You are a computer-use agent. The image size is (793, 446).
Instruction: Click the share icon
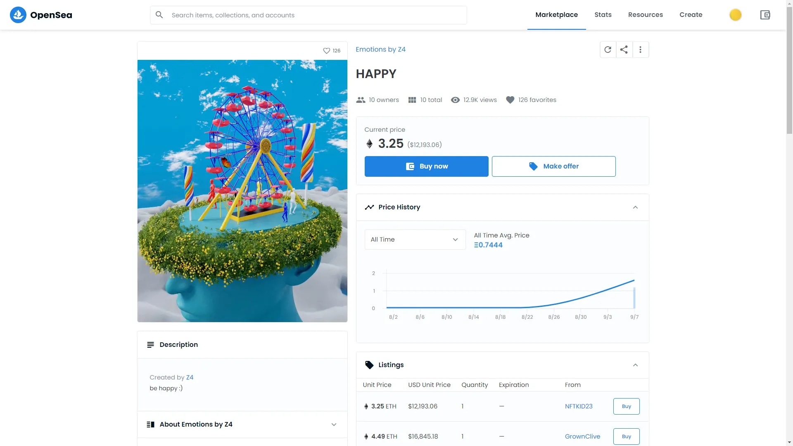(624, 49)
